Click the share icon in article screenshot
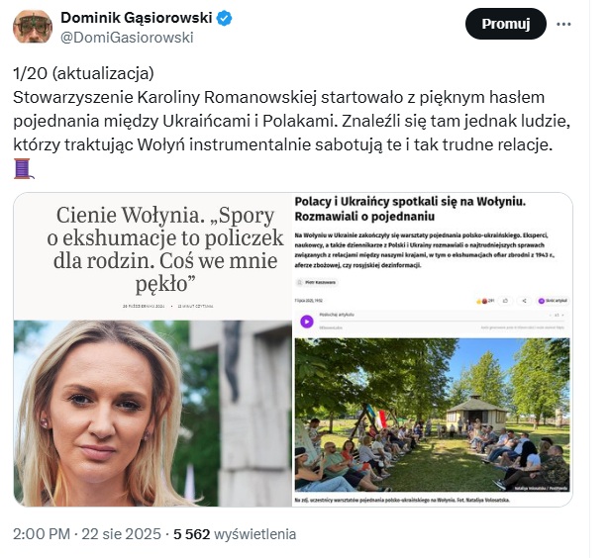The height and width of the screenshot is (558, 610). [x=524, y=301]
